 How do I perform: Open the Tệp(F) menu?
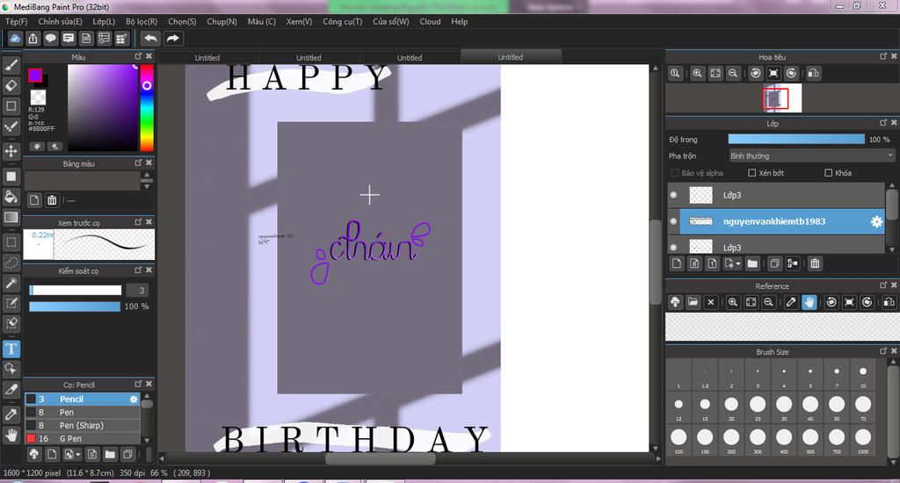(x=16, y=21)
